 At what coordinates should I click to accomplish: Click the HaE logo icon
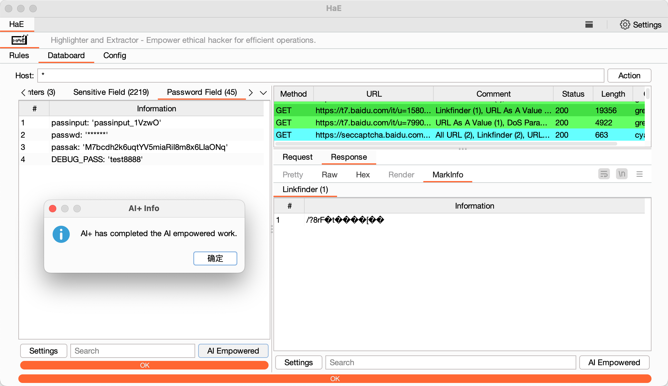coord(19,40)
